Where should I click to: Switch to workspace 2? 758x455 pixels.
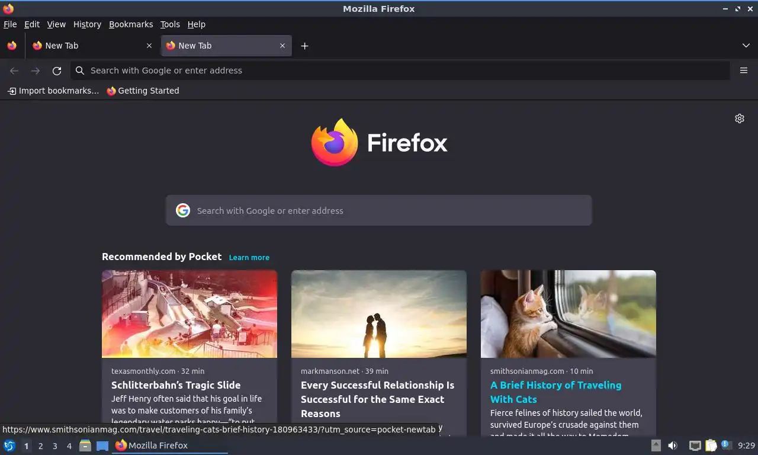point(40,446)
